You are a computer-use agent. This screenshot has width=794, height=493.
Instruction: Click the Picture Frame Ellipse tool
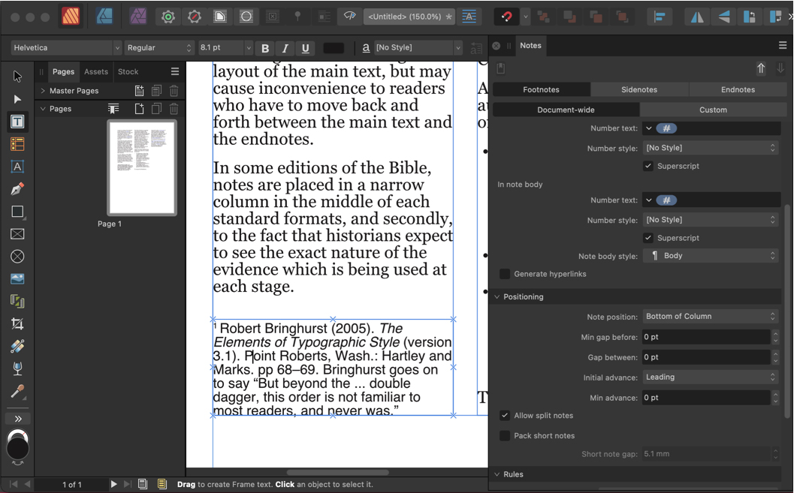coord(17,257)
